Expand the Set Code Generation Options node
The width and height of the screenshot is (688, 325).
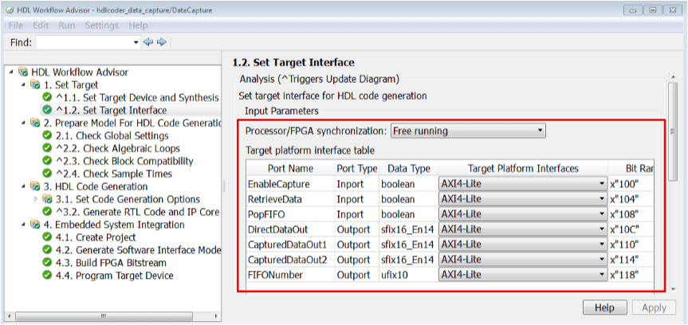point(35,199)
